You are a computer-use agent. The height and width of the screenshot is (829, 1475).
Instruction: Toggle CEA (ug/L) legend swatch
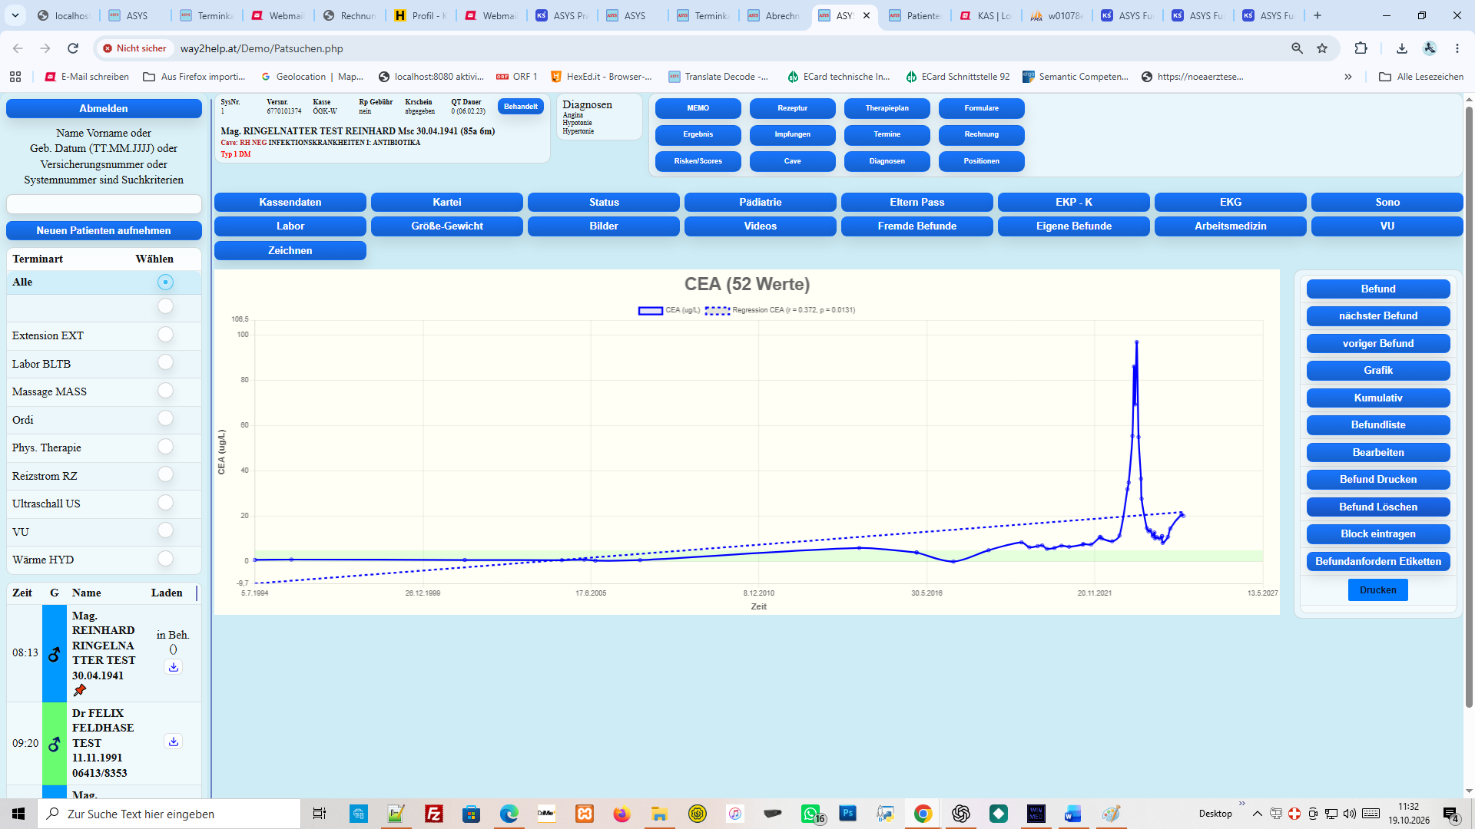(x=650, y=311)
